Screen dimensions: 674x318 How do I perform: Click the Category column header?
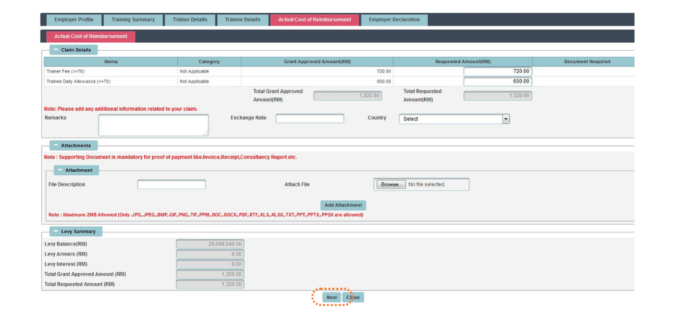[x=209, y=62]
